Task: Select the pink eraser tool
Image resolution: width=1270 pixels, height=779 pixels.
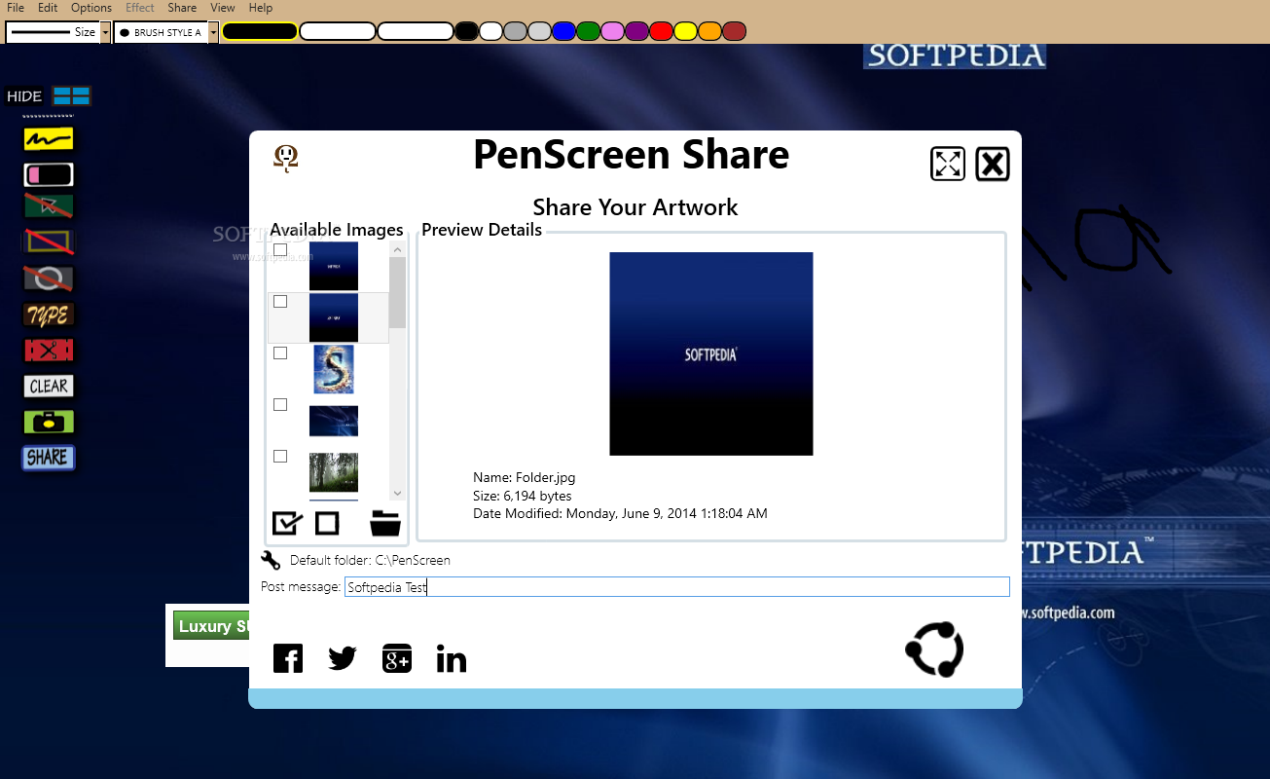Action: [x=49, y=175]
